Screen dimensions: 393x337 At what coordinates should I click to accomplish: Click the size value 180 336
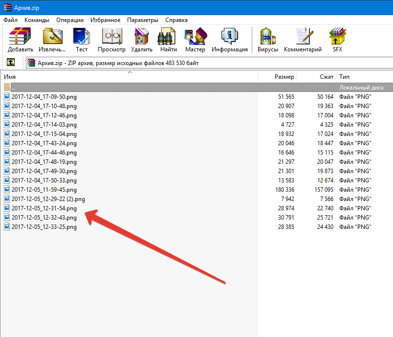(284, 190)
